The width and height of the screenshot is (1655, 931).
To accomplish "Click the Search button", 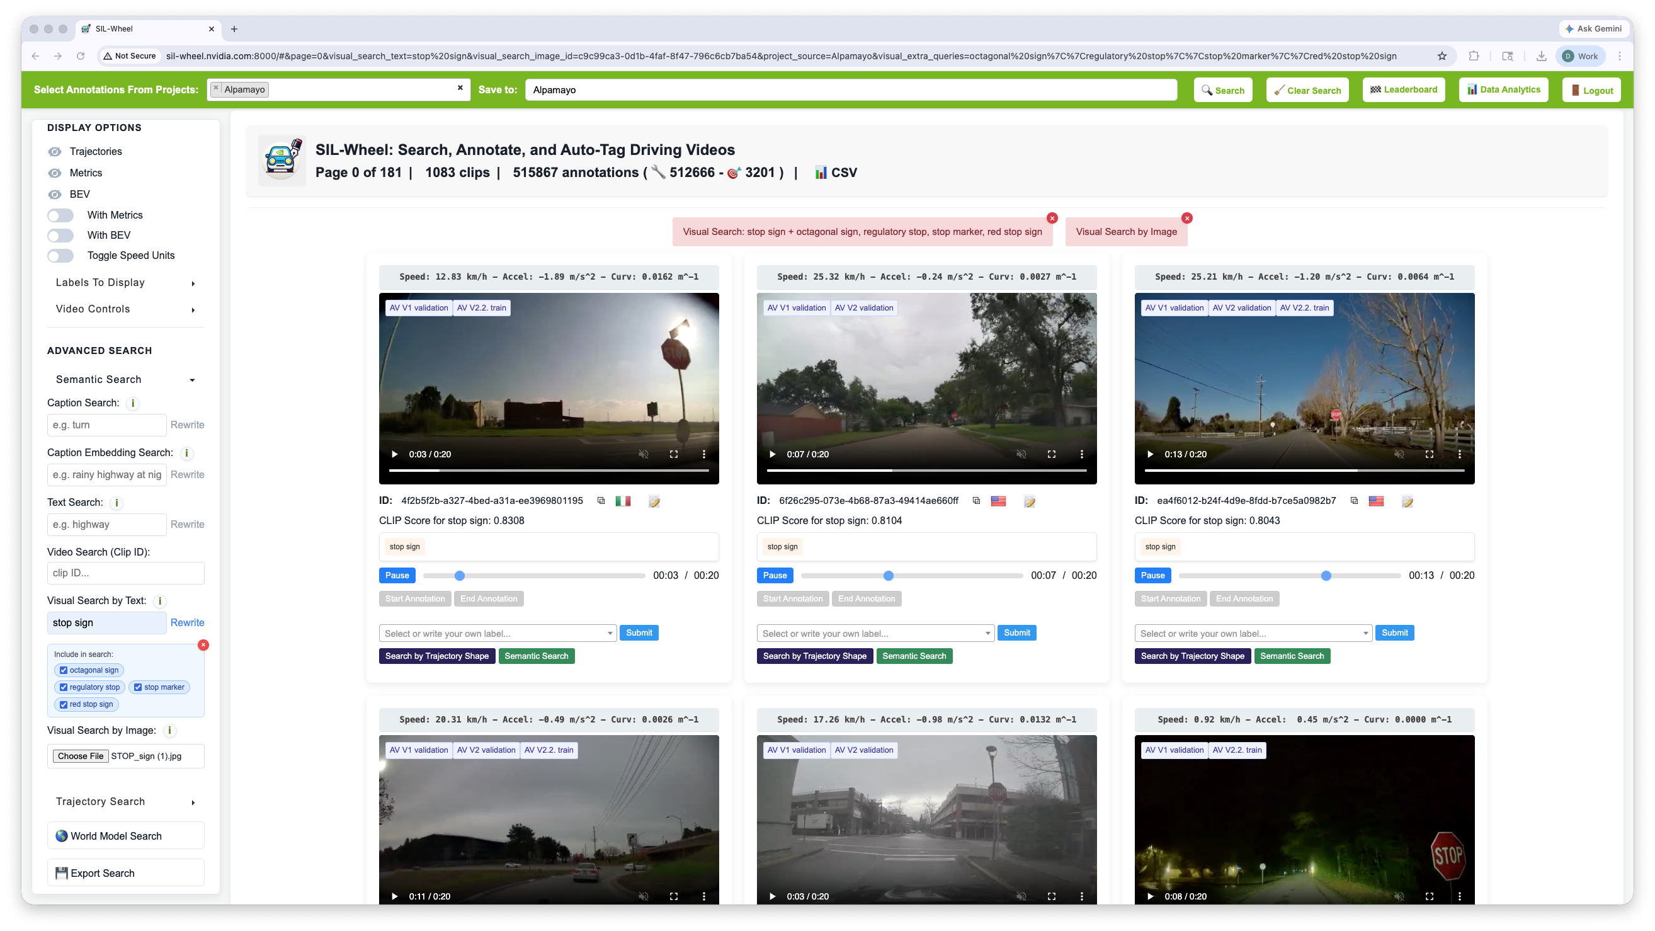I will 1222,90.
